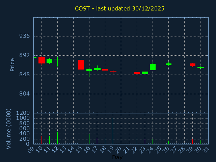Screen dimensions: 216x162
Task: Click the day 19 label on x-axis
Action: point(110,150)
